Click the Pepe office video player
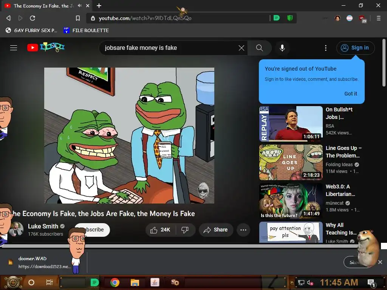Screen dimensions: 387x290 coord(129,136)
